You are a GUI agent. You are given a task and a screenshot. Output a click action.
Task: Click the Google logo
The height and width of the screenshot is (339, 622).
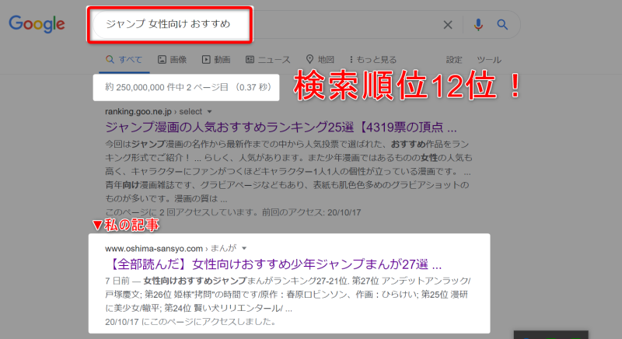pyautogui.click(x=37, y=24)
